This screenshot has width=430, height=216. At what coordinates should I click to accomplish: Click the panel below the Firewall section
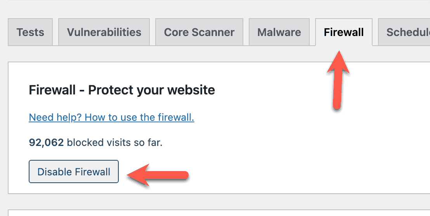tap(219, 213)
